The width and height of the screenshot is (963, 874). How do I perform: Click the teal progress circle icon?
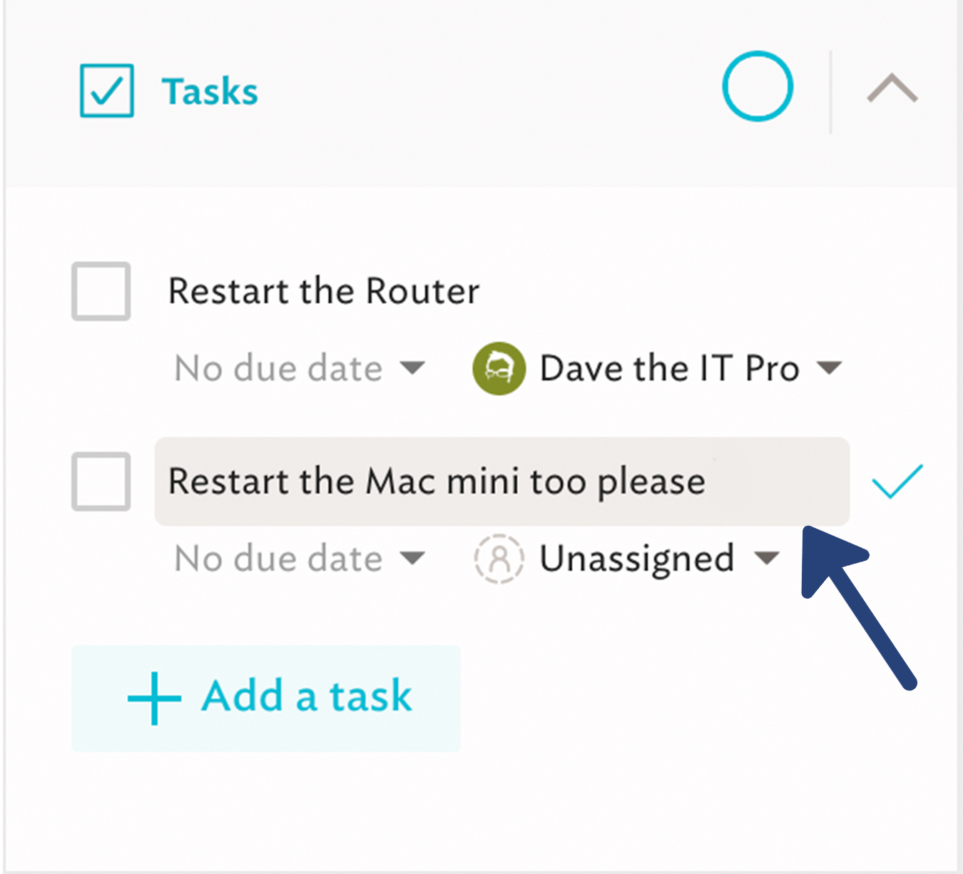tap(758, 86)
